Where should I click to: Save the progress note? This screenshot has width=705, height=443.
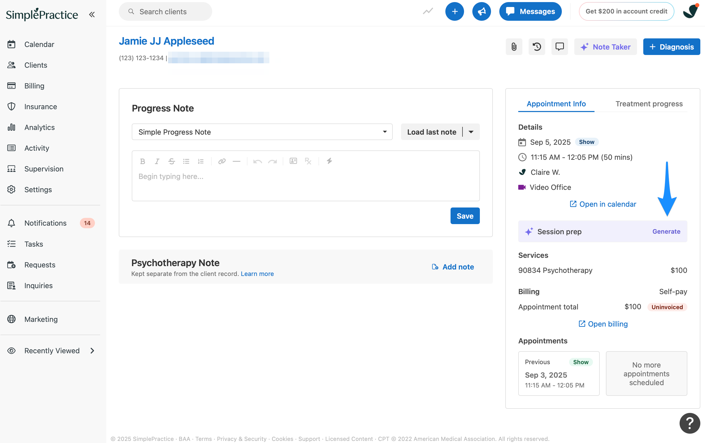[x=465, y=216]
